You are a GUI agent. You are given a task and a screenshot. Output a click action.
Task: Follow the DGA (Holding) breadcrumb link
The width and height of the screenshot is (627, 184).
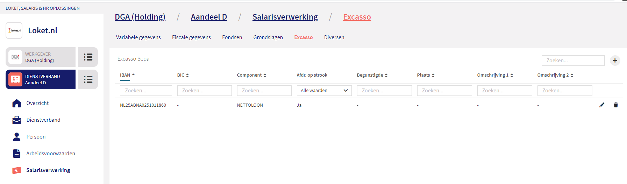coord(140,17)
